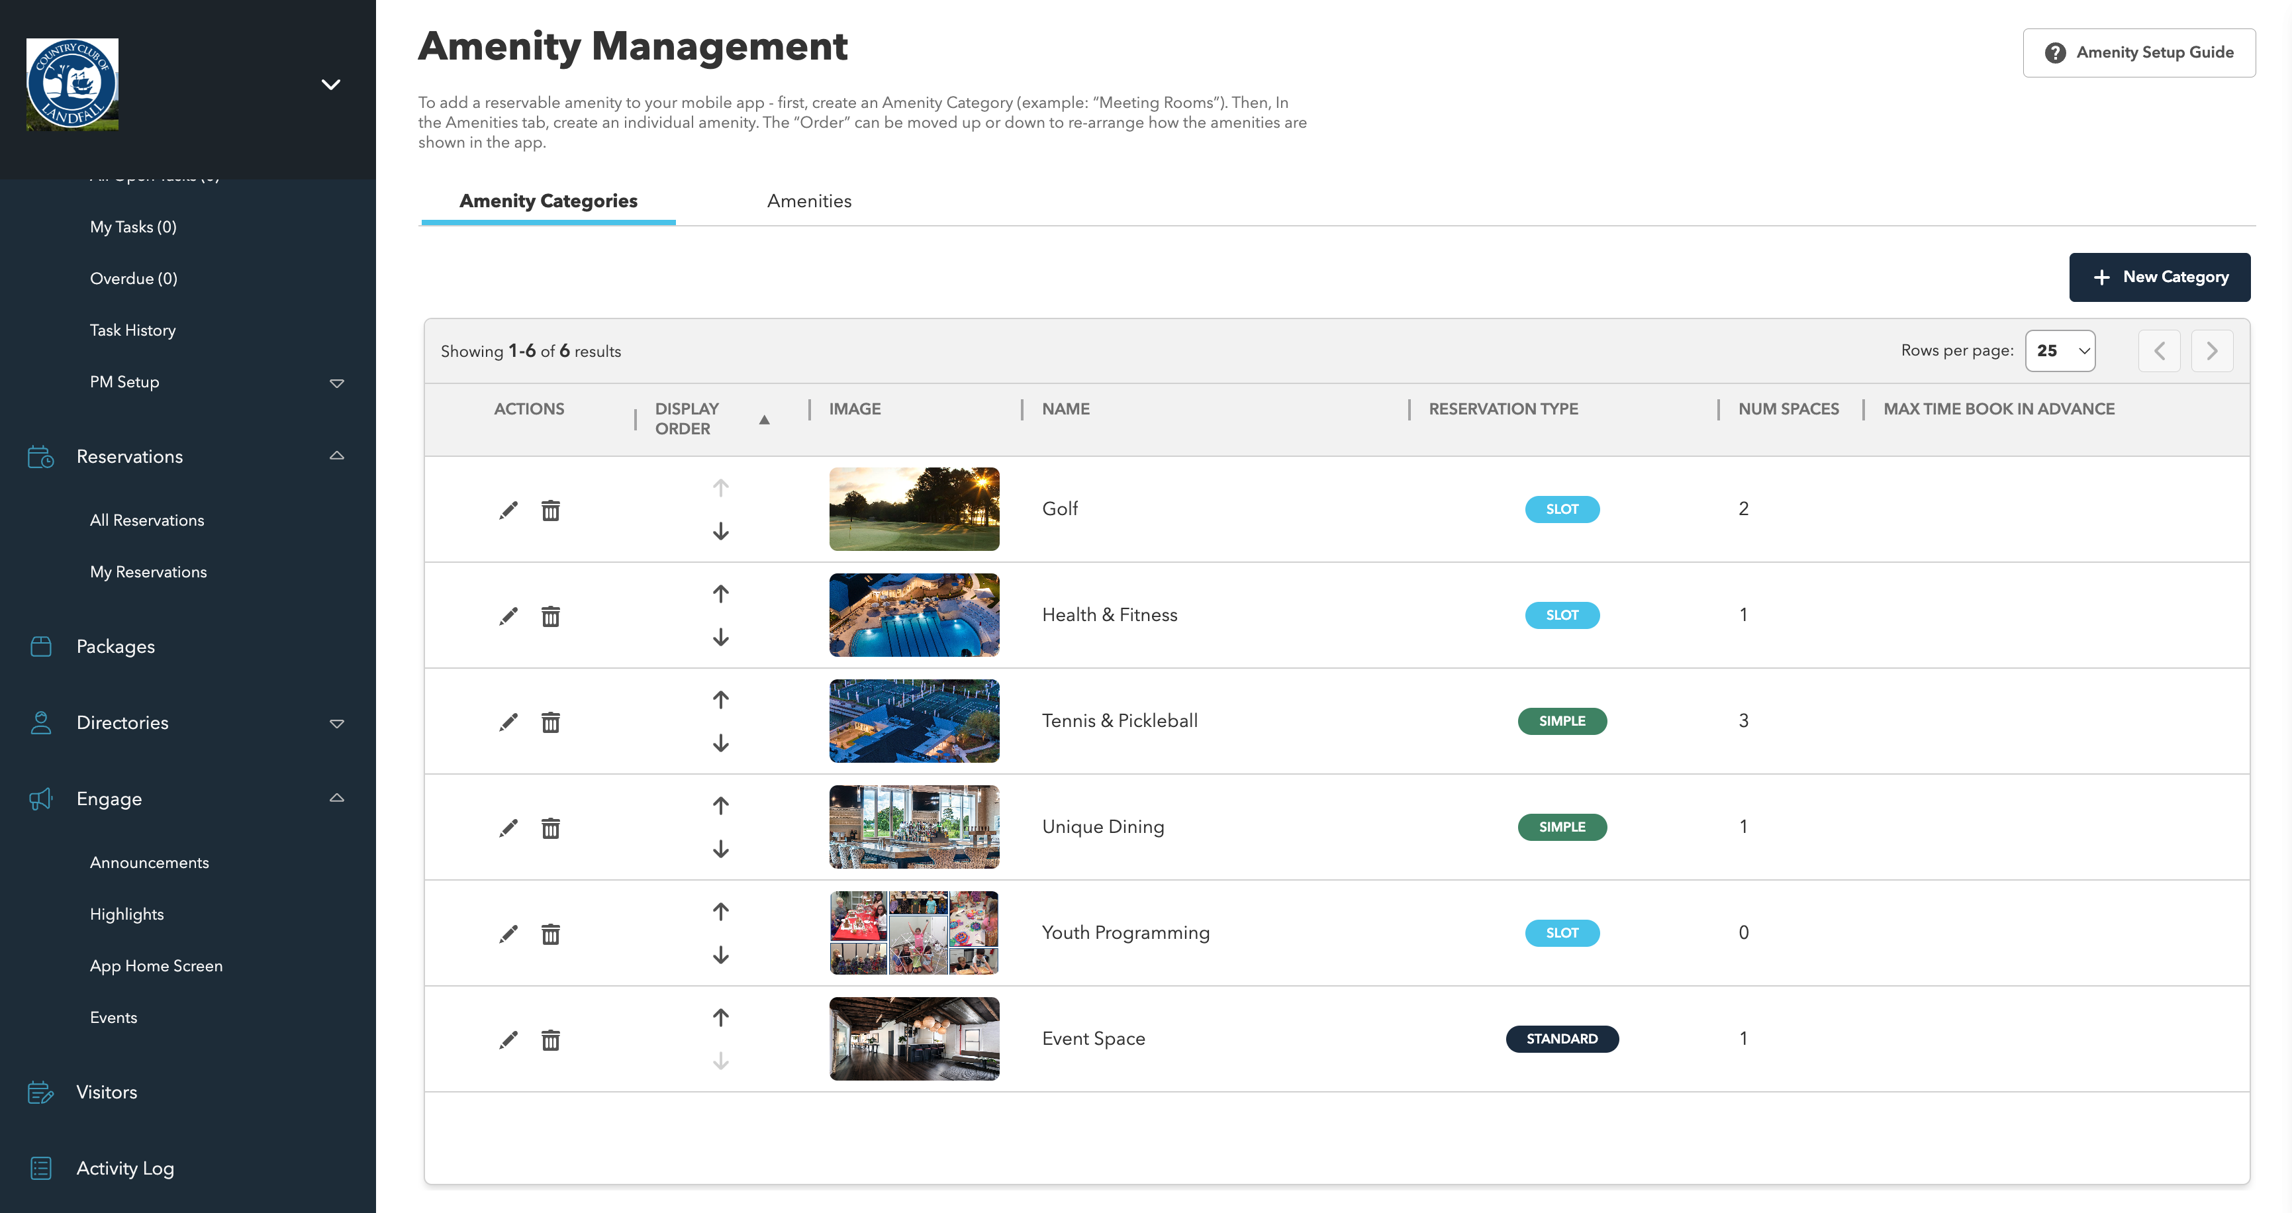
Task: Collapse the Reservations sidebar section
Action: tap(336, 456)
